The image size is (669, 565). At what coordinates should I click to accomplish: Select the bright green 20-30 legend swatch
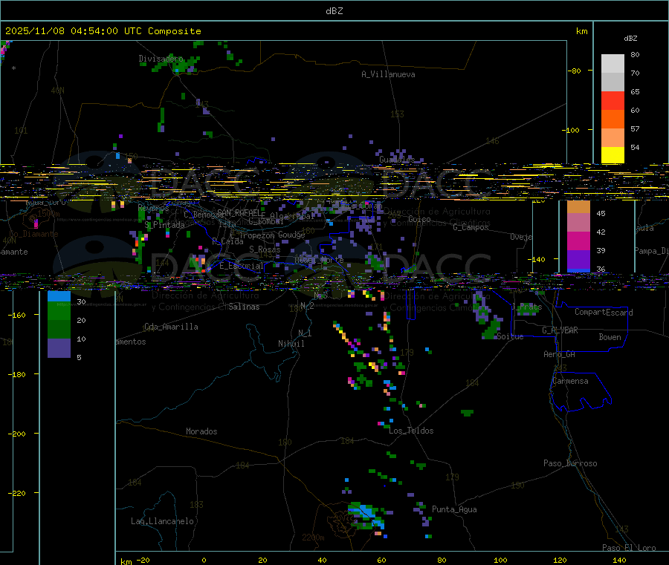point(59,310)
